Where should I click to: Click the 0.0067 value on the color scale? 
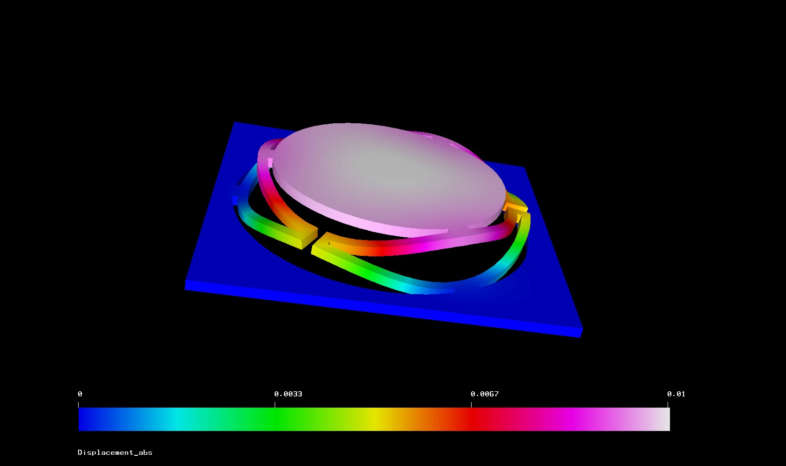pos(484,394)
